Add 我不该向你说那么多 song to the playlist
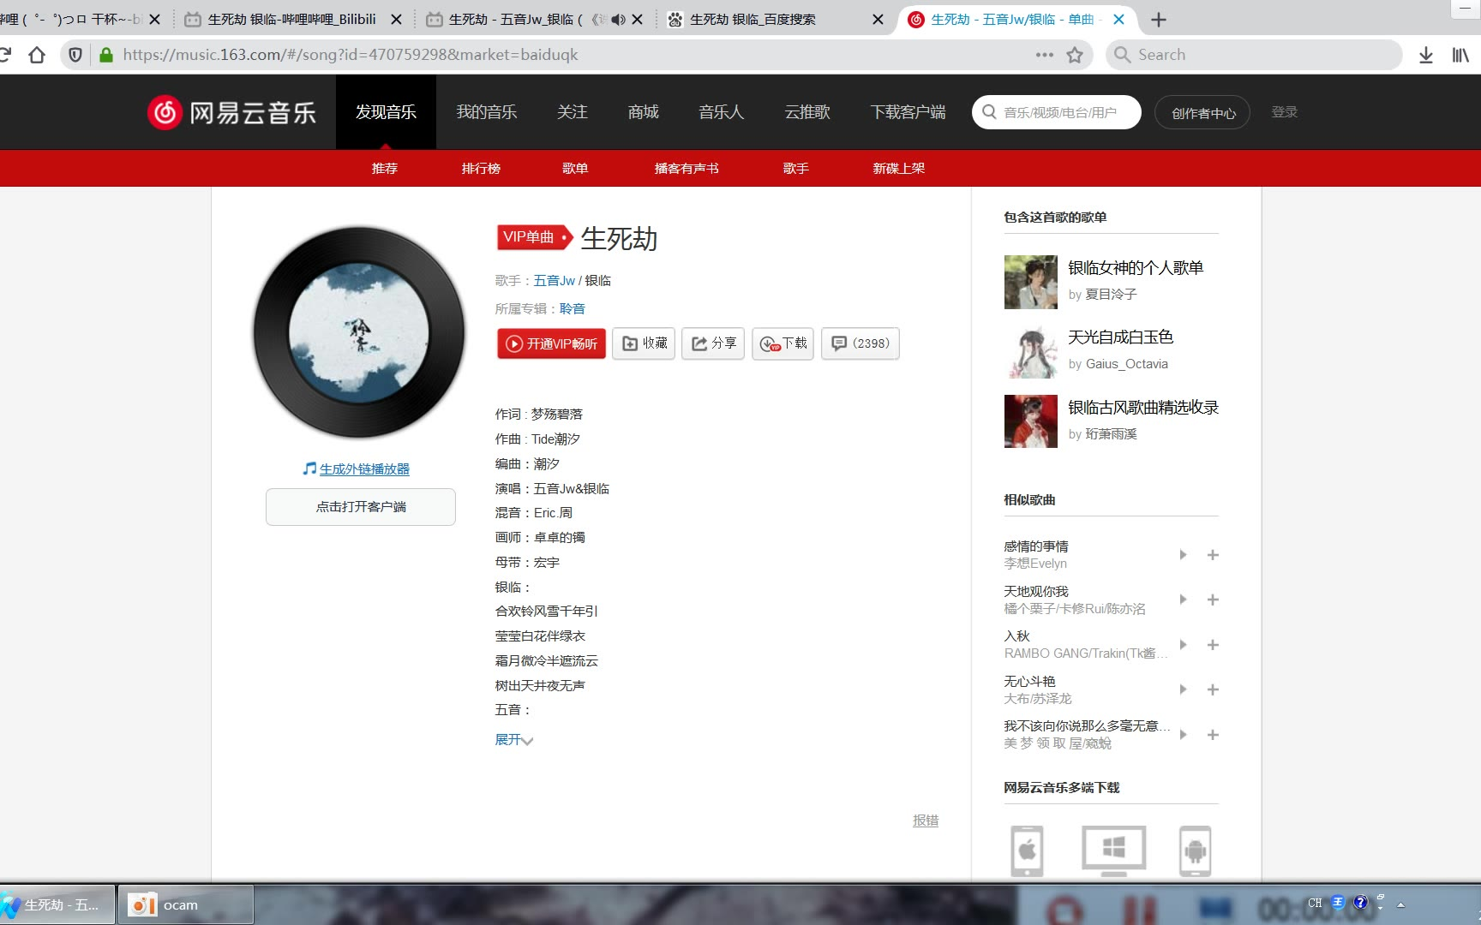The width and height of the screenshot is (1481, 925). click(x=1213, y=734)
